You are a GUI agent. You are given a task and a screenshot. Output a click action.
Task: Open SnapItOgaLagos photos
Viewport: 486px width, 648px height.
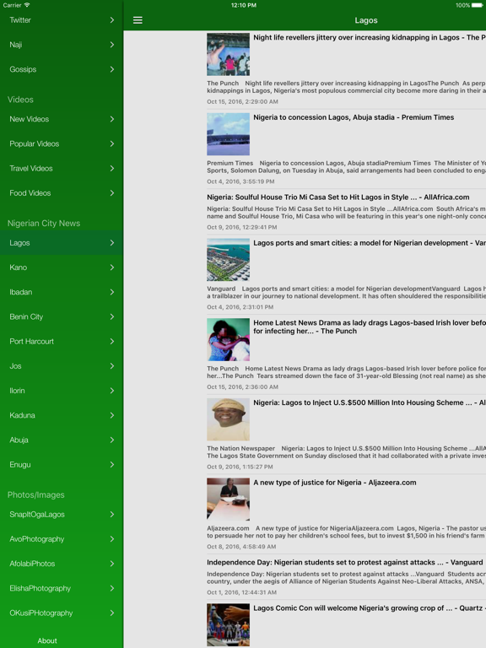pyautogui.click(x=62, y=515)
